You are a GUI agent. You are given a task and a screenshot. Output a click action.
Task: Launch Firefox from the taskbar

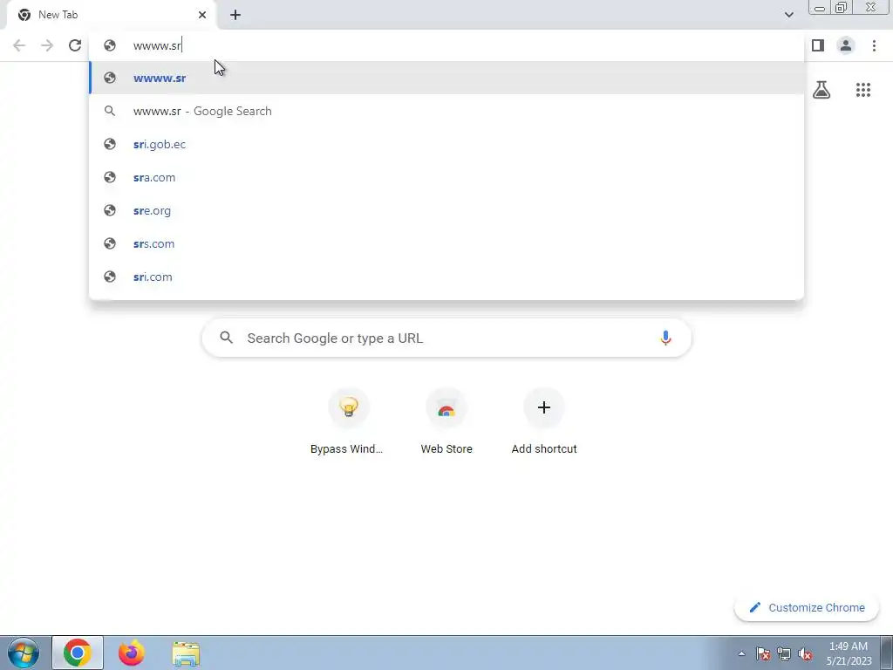point(131,653)
